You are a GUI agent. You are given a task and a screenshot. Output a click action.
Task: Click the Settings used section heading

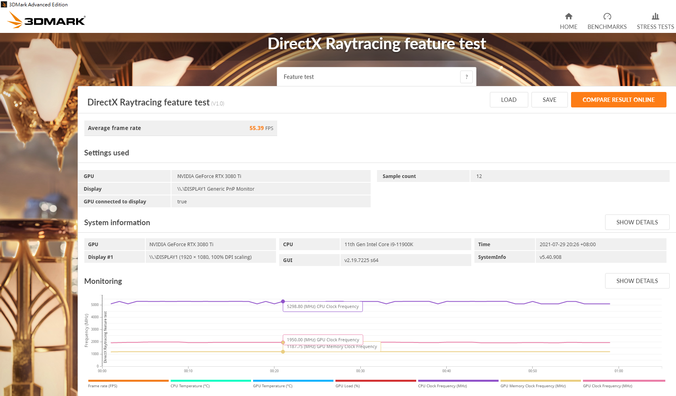click(x=107, y=153)
